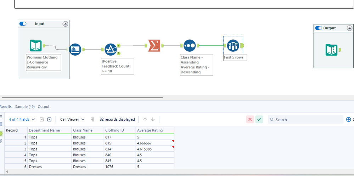The image size is (354, 176).
Task: Select the Summarize tool icon
Action: tap(154, 45)
